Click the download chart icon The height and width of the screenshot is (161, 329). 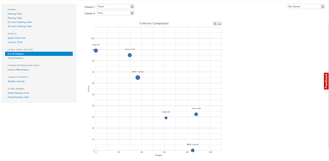[x=220, y=23]
